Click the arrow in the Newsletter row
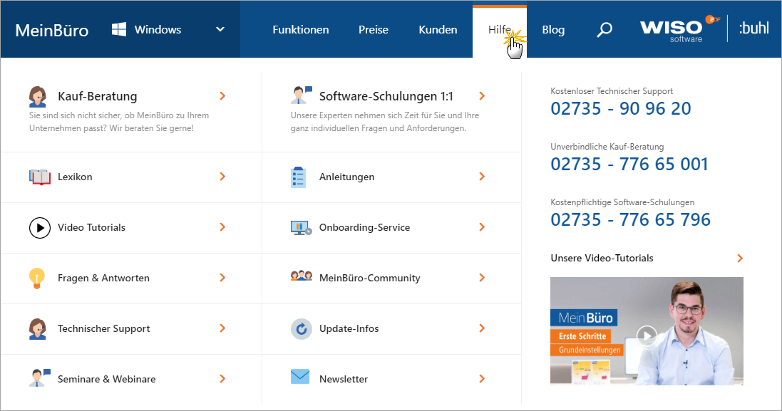 click(x=482, y=379)
